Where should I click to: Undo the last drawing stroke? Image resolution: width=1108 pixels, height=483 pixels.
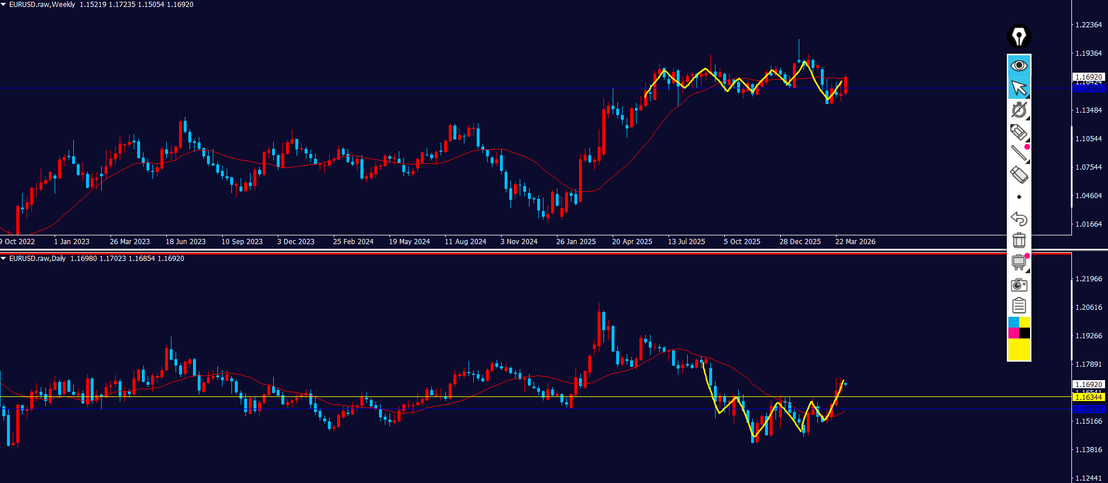pos(1018,219)
